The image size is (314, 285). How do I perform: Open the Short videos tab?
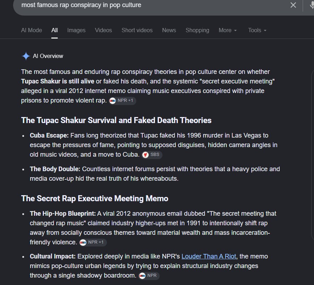click(x=137, y=30)
